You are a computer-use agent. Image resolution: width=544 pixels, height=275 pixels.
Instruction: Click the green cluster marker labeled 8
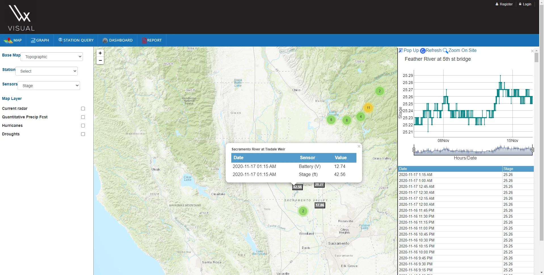(x=347, y=120)
